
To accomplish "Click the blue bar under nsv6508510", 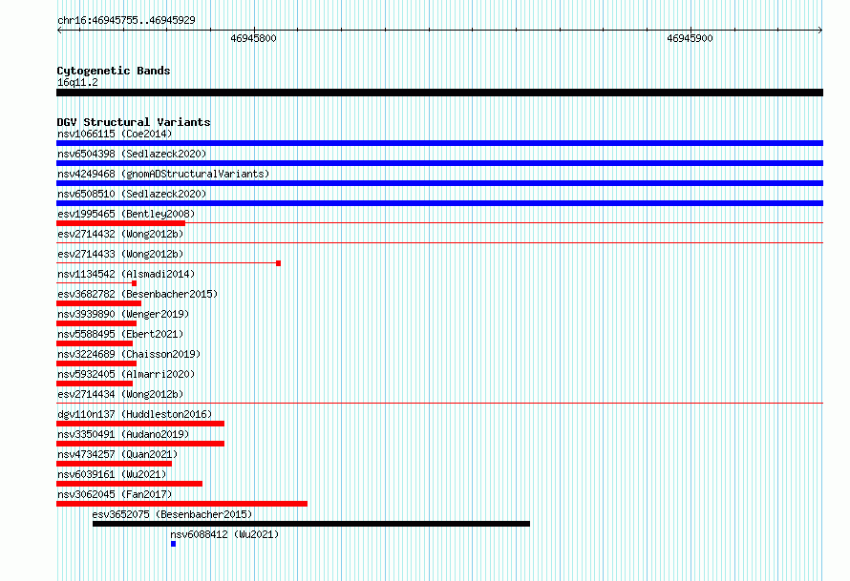I will click(439, 203).
